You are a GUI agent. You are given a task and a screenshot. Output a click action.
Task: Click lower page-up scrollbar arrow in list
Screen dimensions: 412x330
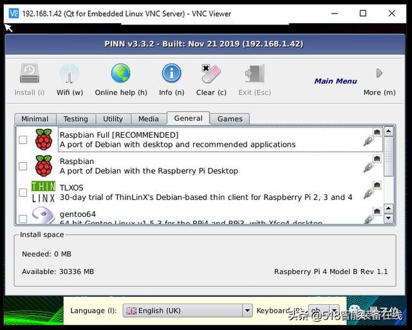click(x=389, y=208)
